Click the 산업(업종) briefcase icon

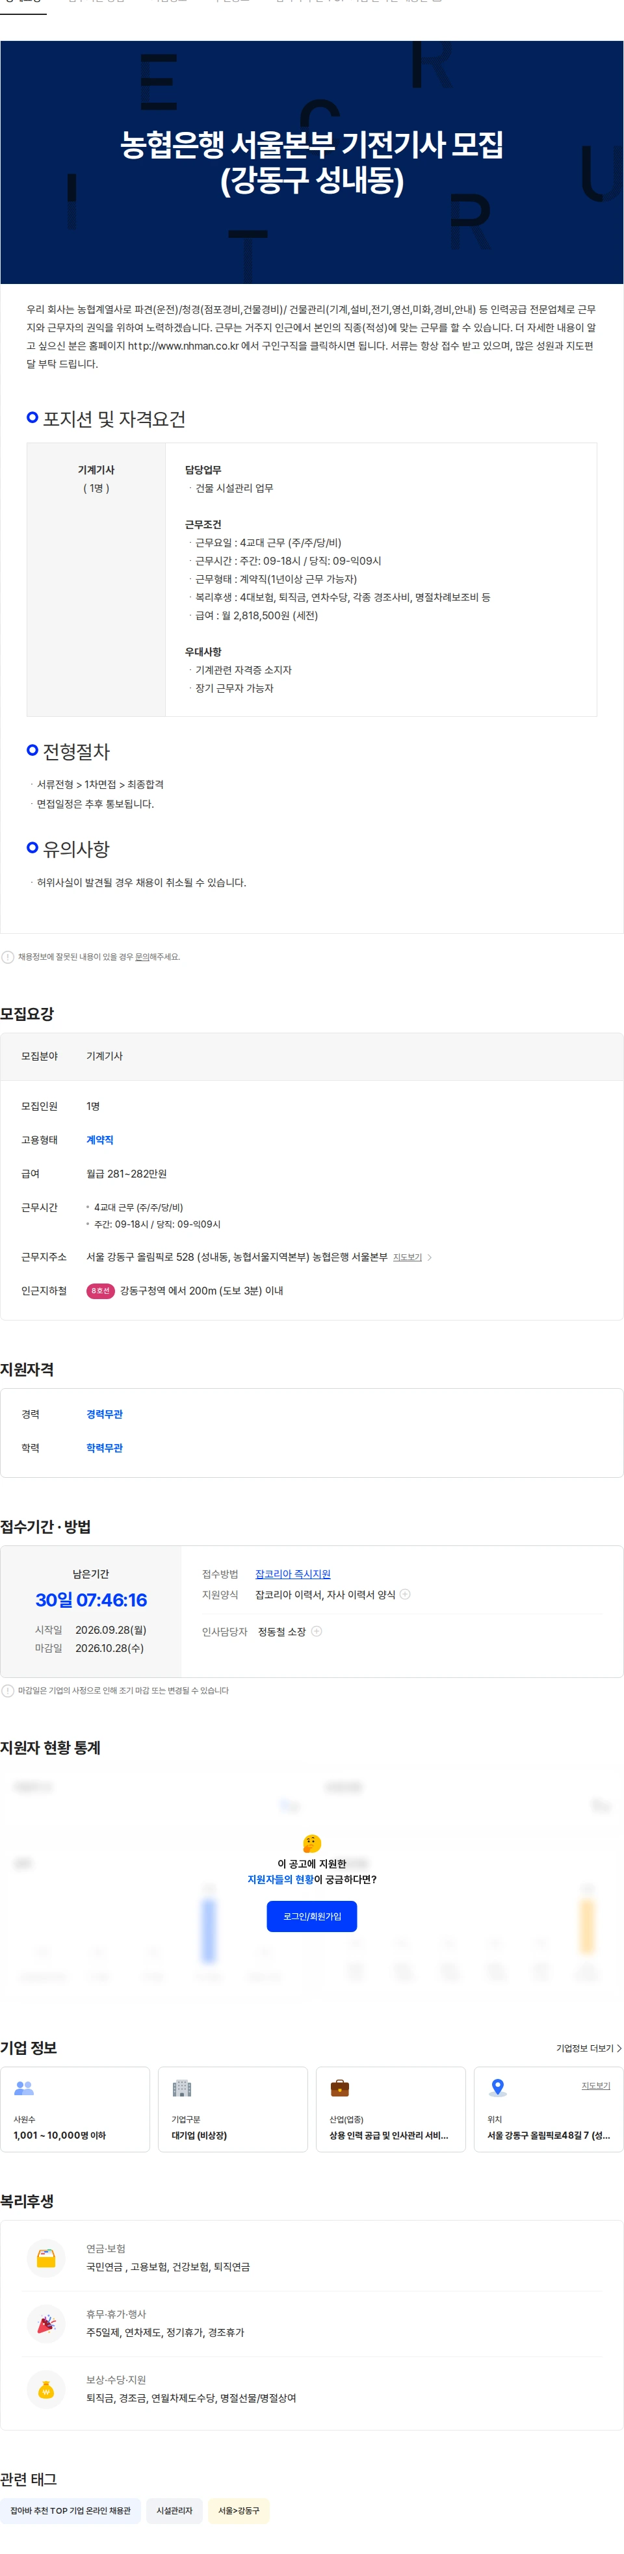click(x=339, y=2087)
